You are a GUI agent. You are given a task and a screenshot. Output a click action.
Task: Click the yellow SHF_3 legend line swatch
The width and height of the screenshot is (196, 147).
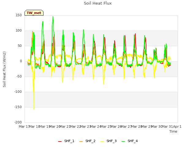(102, 141)
